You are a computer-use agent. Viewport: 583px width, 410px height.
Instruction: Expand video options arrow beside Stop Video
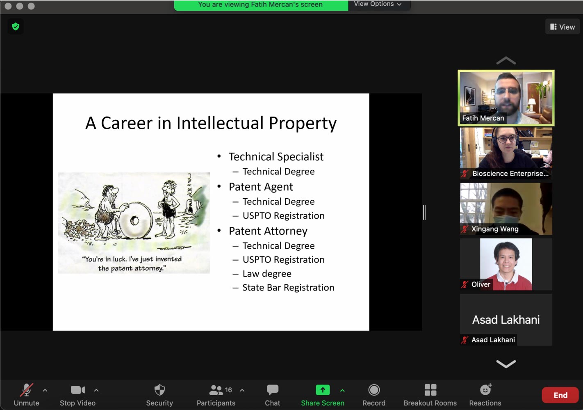click(96, 390)
